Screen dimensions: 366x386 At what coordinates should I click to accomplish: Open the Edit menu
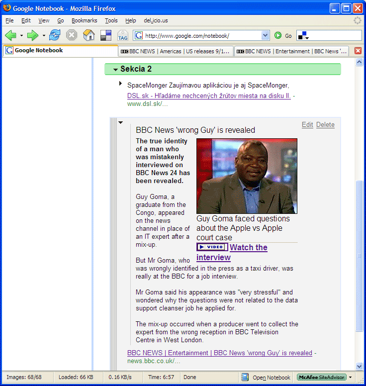point(26,21)
